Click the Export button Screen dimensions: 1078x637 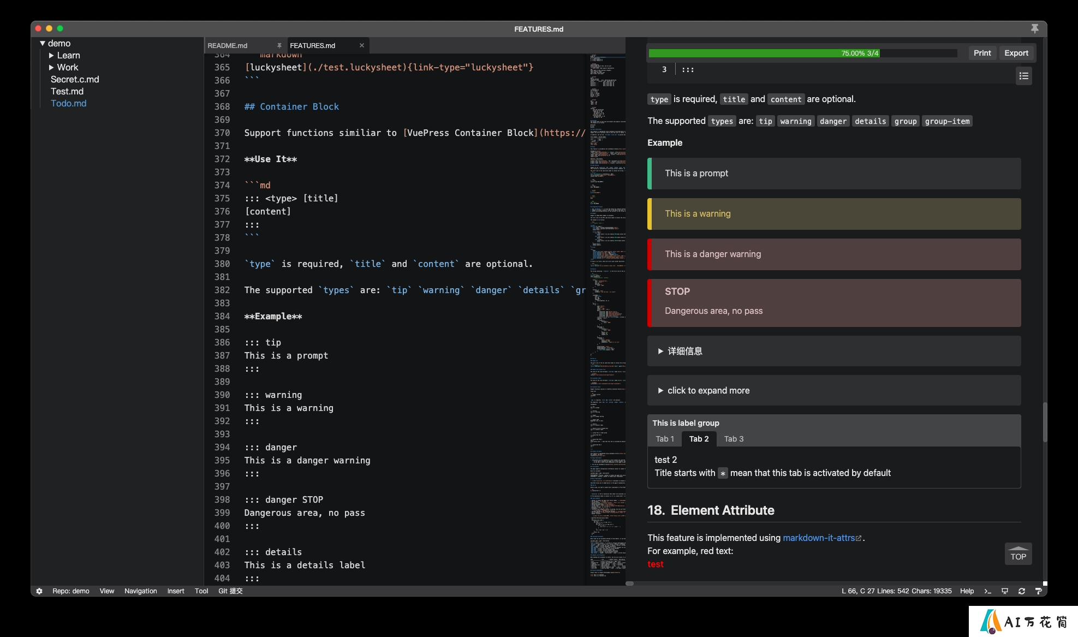[1016, 53]
